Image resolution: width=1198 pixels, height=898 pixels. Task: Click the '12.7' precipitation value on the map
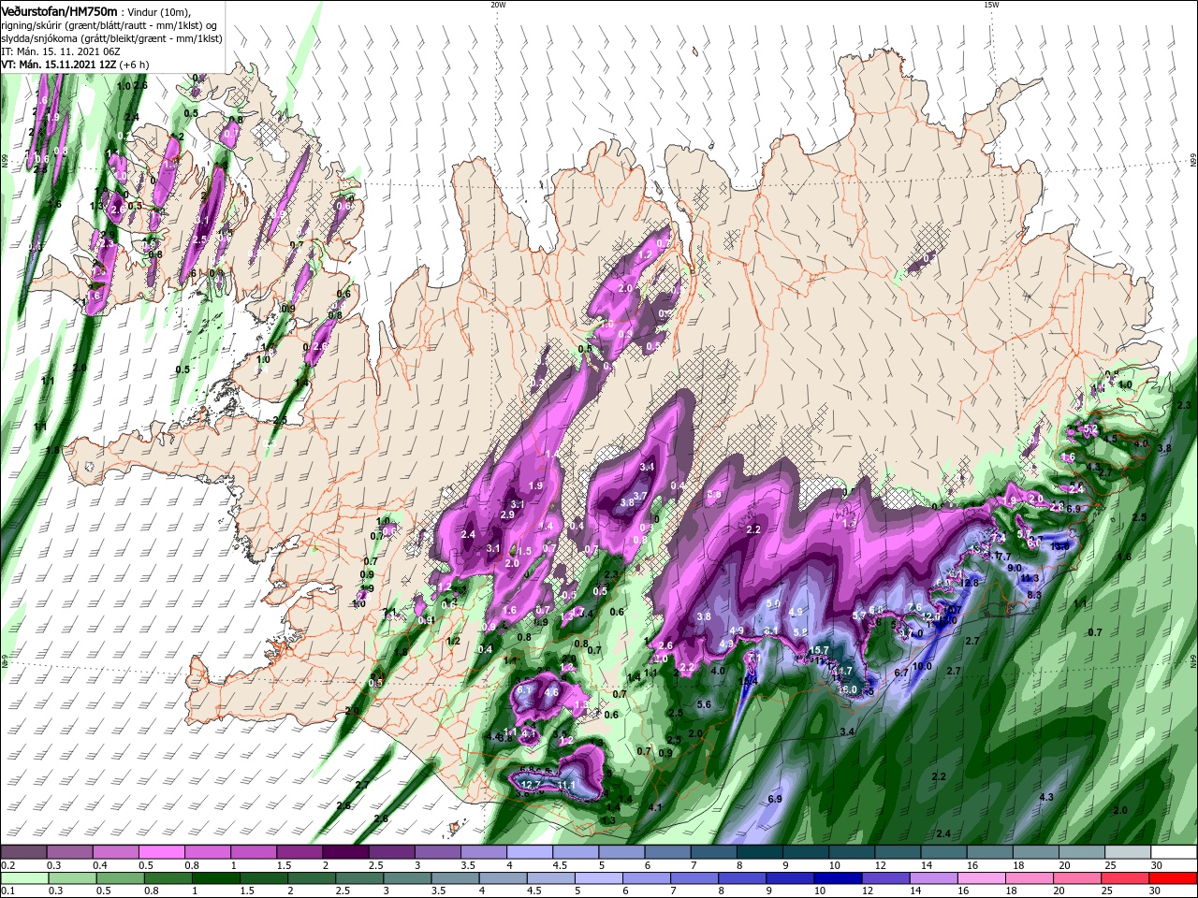[531, 784]
